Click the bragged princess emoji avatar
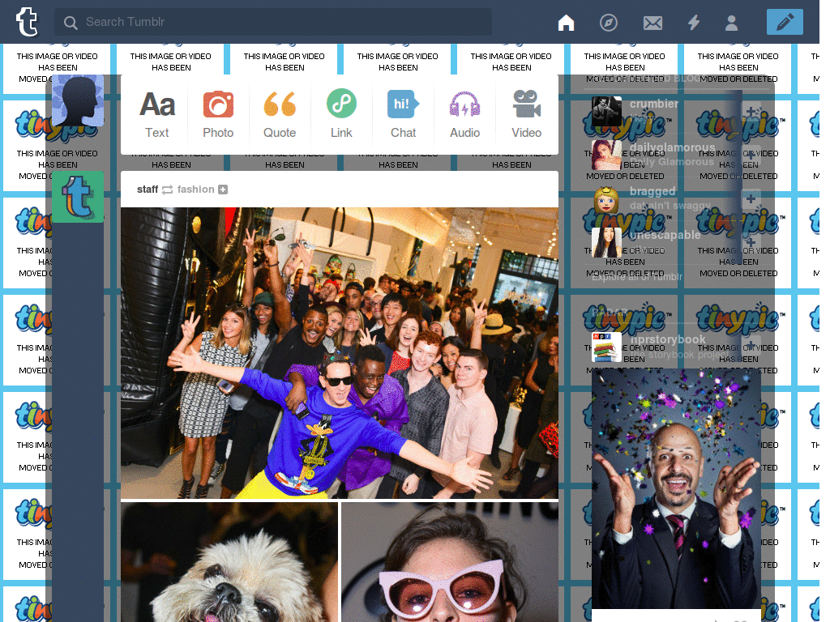 [x=606, y=199]
